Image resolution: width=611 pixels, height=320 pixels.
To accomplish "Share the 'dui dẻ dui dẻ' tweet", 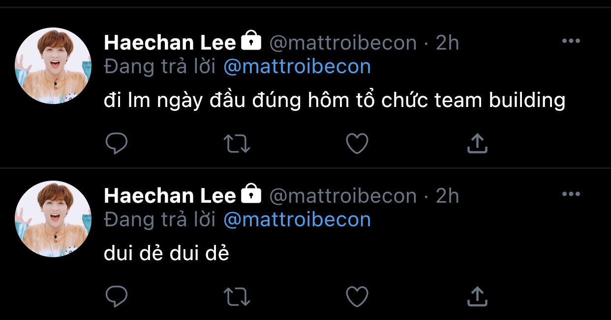I will pos(477,296).
